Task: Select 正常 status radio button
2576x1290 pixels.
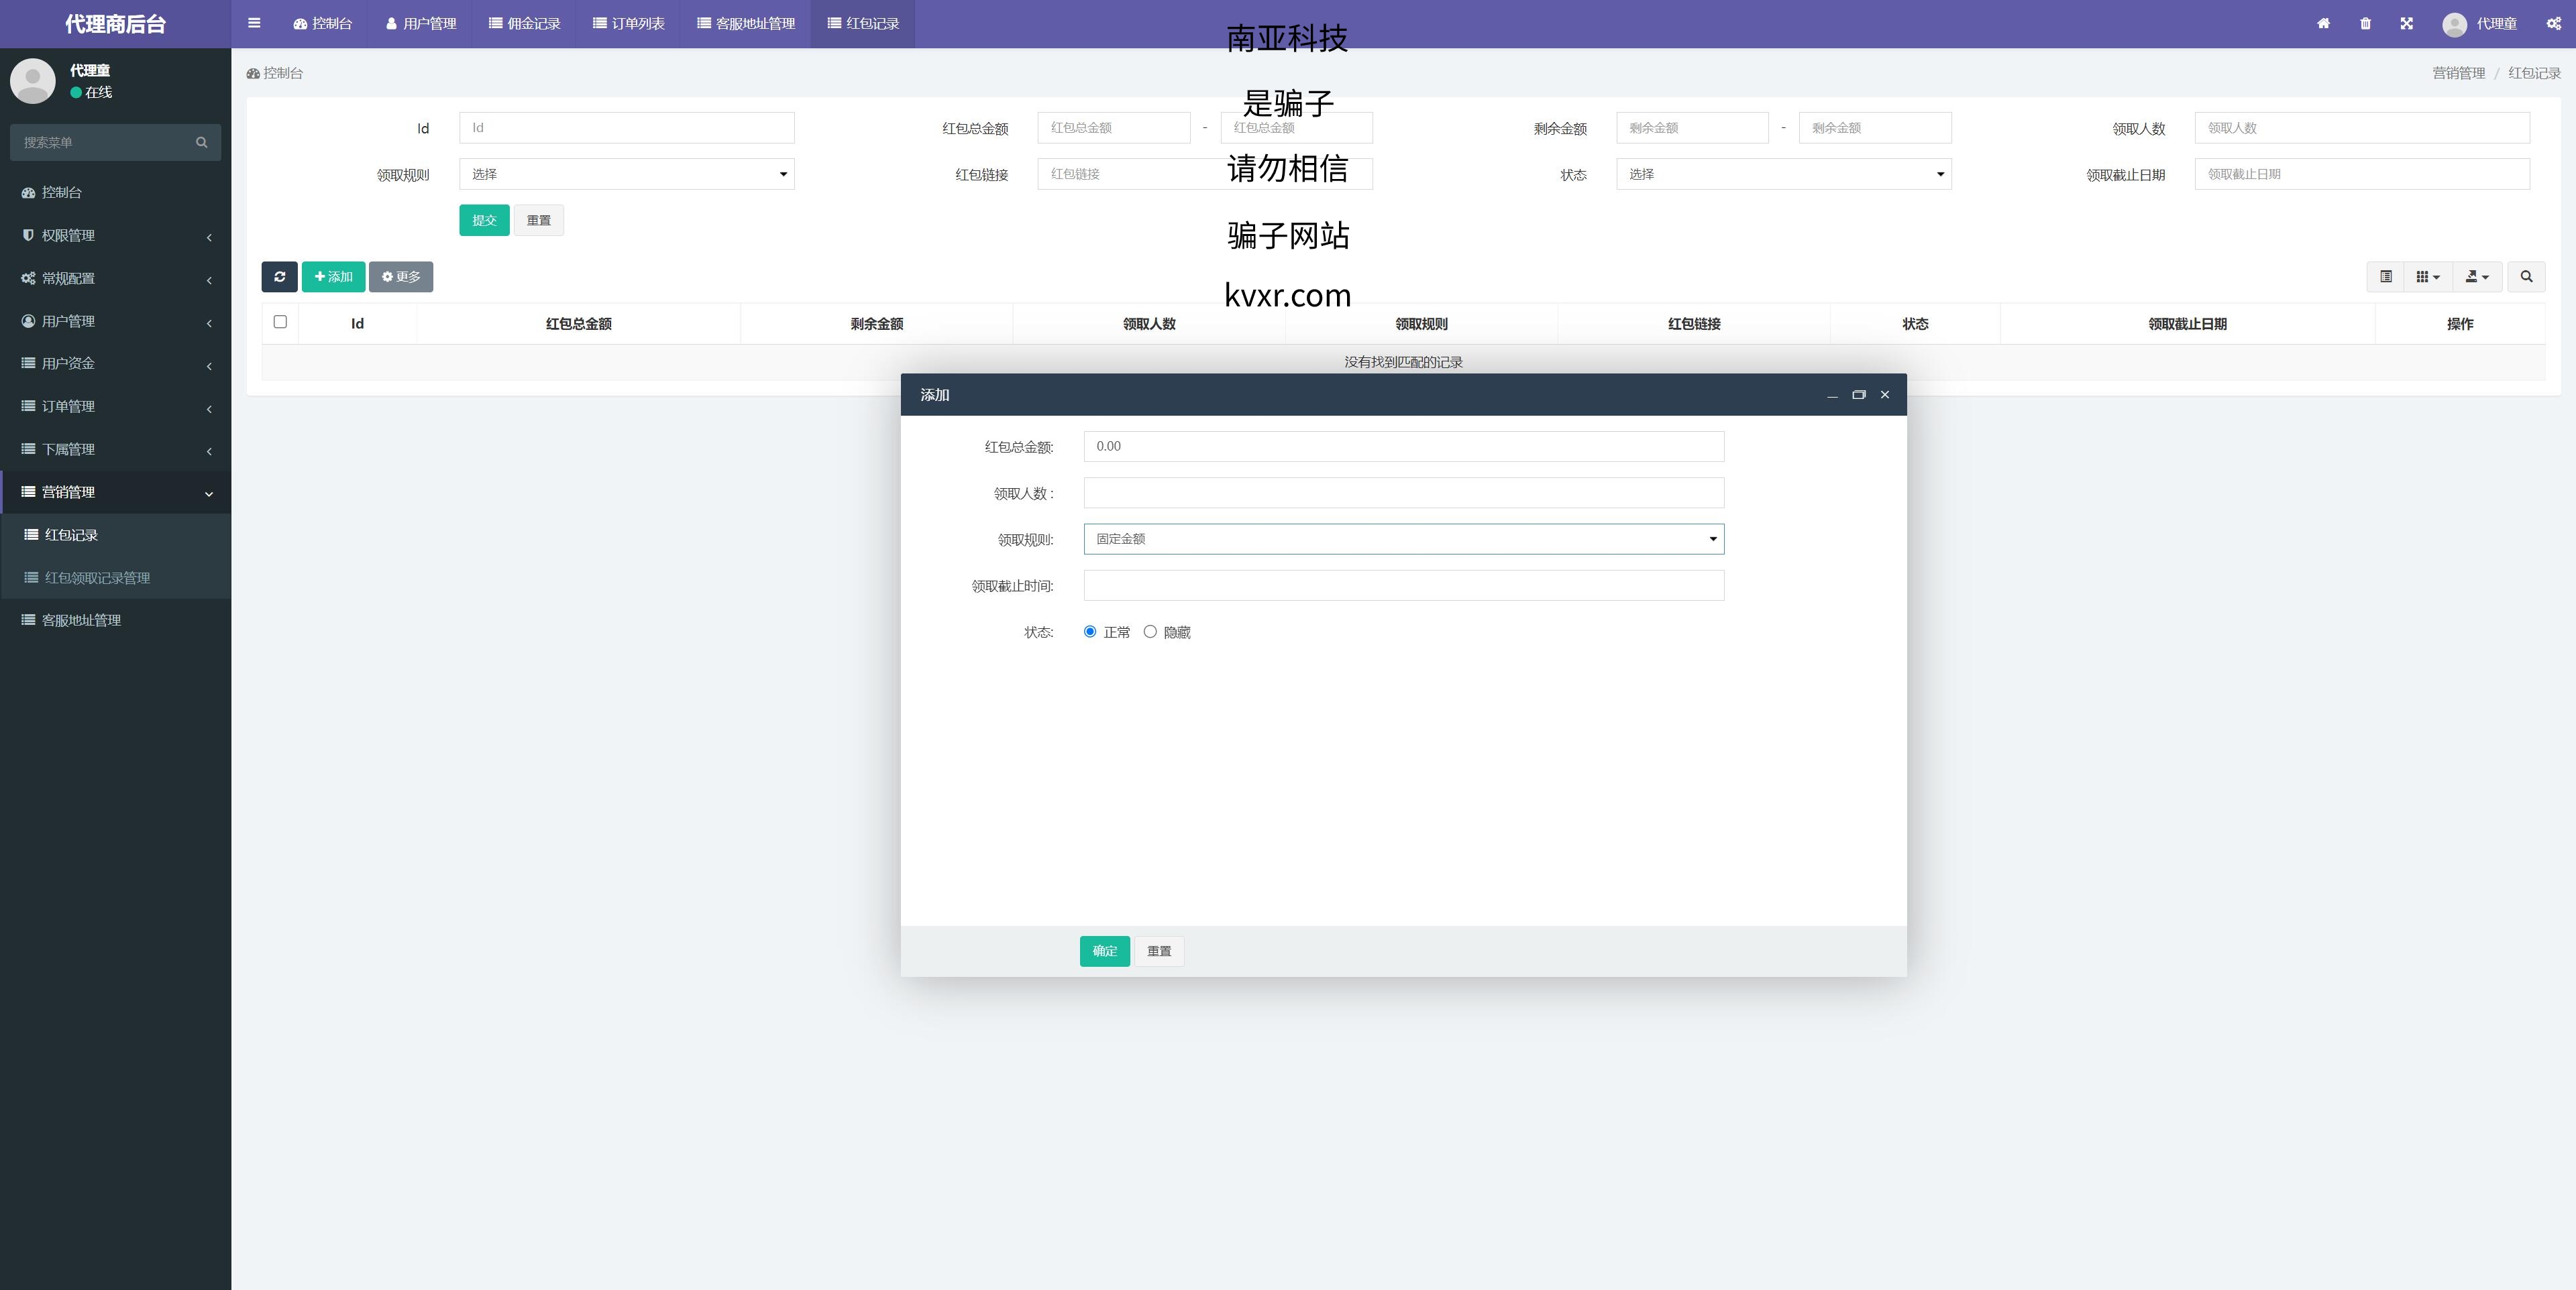Action: coord(1090,632)
